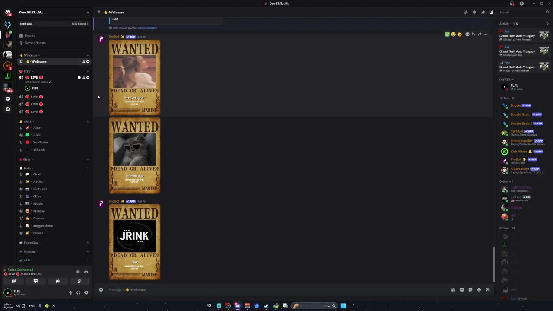Open the apps game controller in message bar
This screenshot has width=553, height=311.
[488, 289]
